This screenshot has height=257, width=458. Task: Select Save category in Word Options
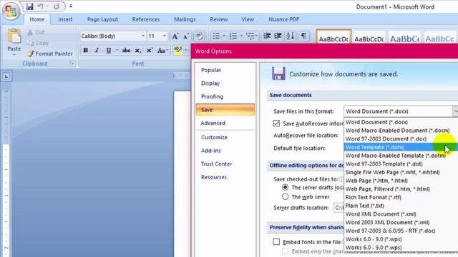click(x=225, y=110)
